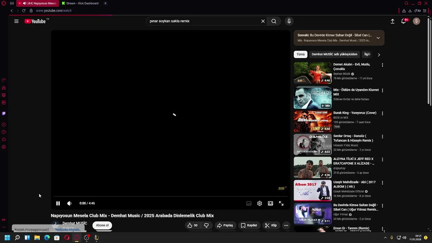Open Twitch panel in Opera sidebar
432x243 pixels.
coord(4,113)
